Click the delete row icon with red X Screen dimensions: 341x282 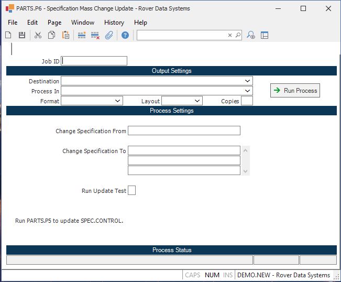[x=95, y=35]
